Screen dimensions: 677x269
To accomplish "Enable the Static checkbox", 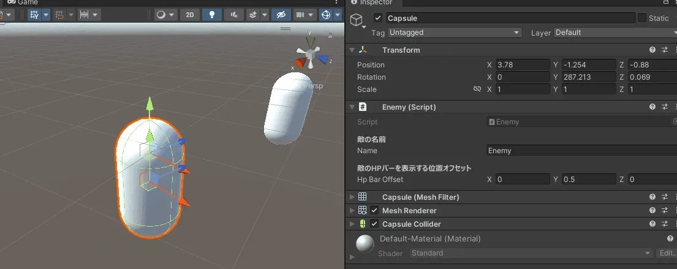I will pos(641,18).
